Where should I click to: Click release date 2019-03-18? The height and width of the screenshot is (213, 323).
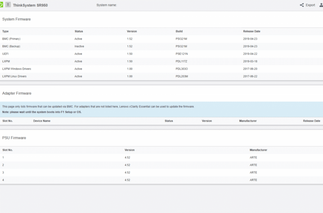pos(250,62)
